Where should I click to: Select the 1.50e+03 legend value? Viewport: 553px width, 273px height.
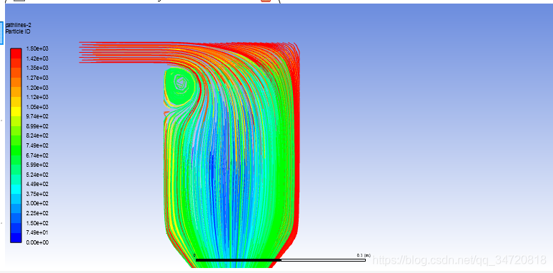point(37,48)
